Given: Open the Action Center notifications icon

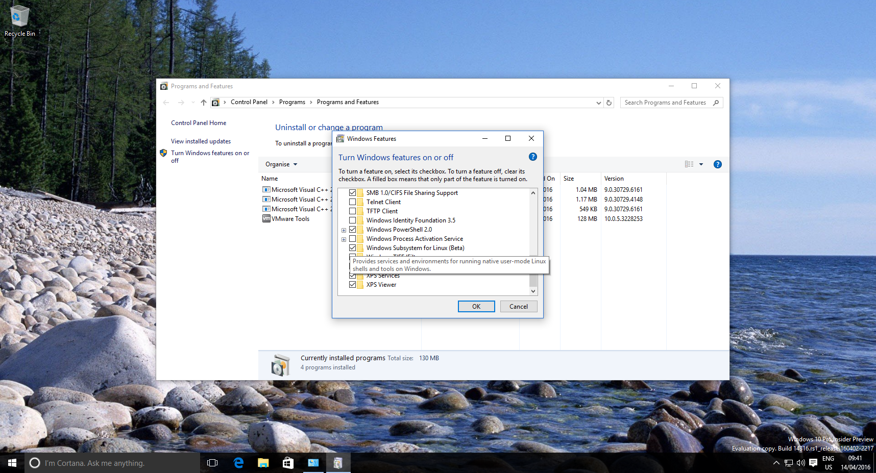Looking at the screenshot, I should 813,463.
